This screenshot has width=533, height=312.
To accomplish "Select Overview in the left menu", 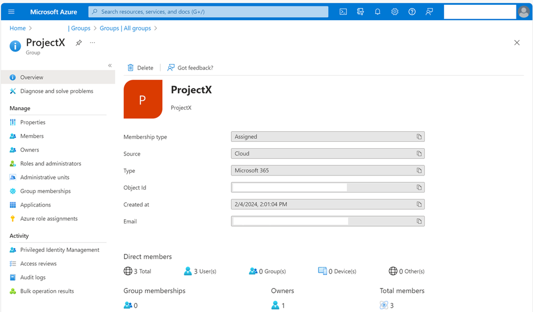I will click(x=58, y=77).
